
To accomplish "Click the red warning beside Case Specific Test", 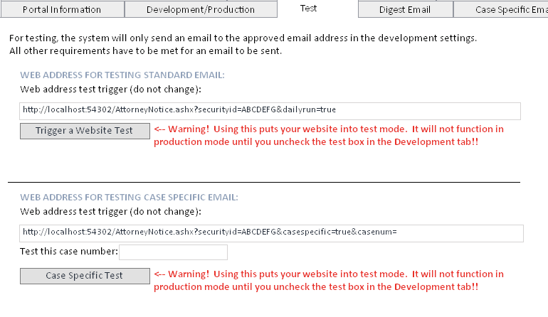I will pyautogui.click(x=329, y=280).
